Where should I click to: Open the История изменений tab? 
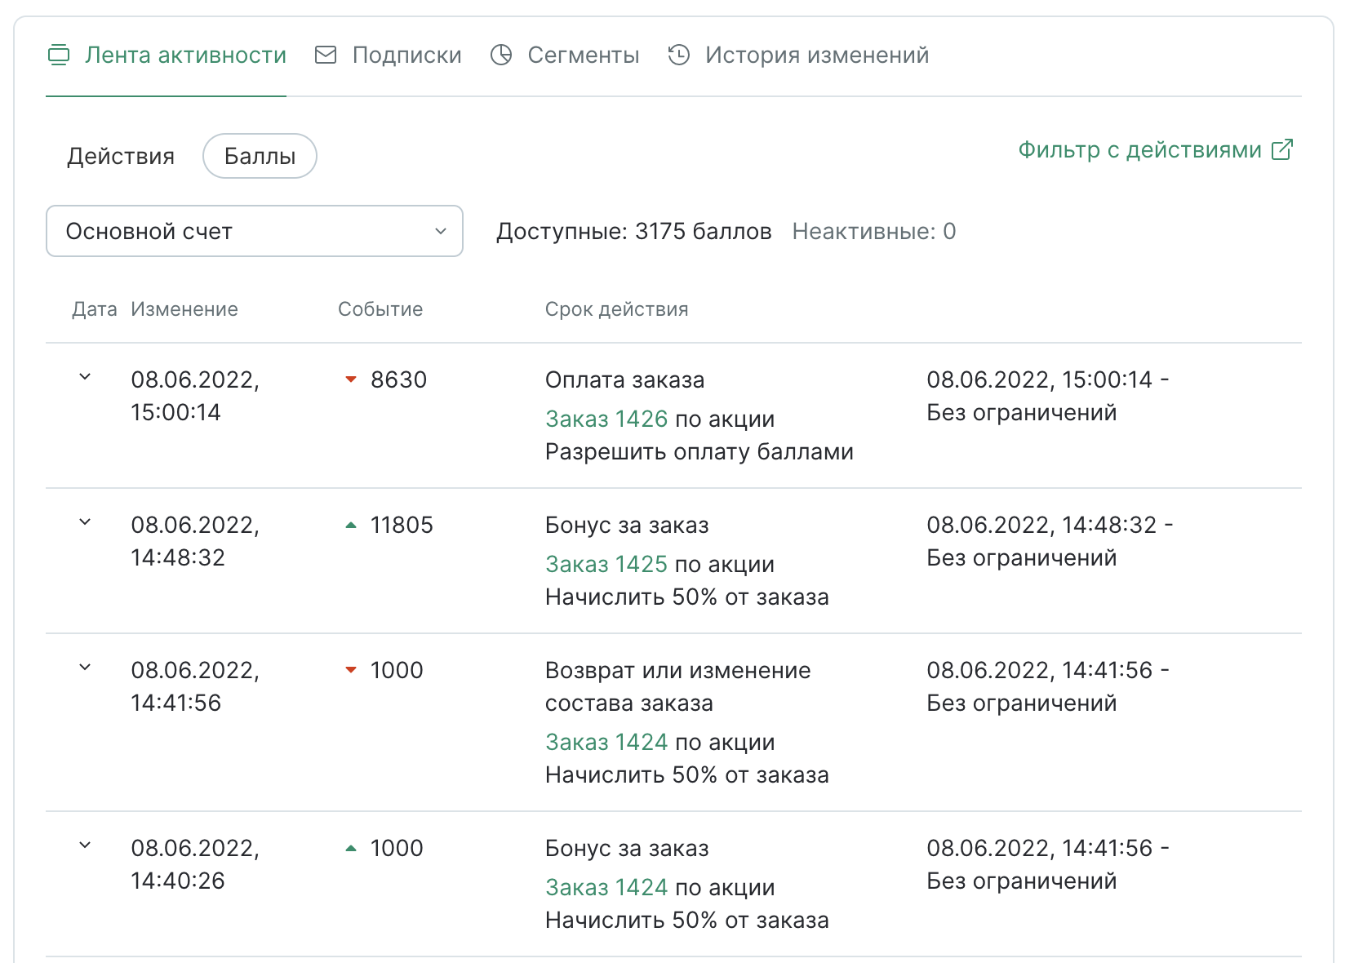(x=798, y=55)
